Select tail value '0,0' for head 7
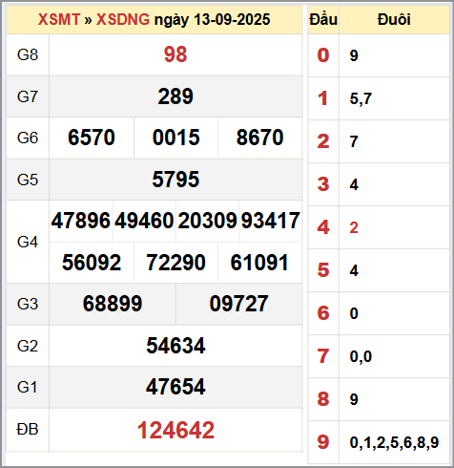Image resolution: width=454 pixels, height=468 pixels. (361, 356)
